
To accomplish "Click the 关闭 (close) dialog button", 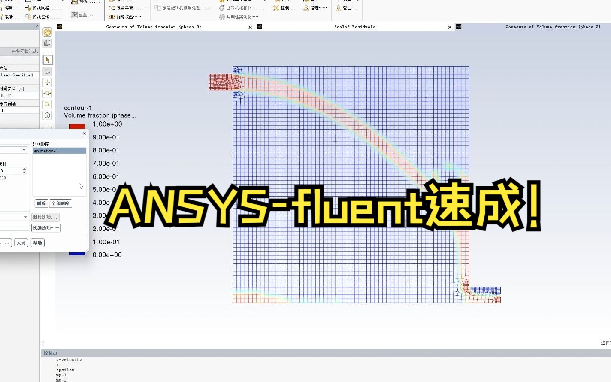I will pos(21,243).
